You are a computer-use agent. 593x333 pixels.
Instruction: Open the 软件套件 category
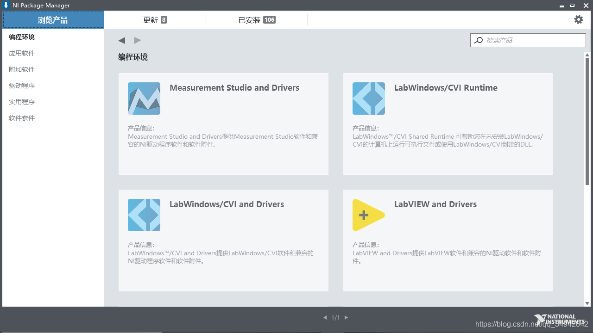20,117
